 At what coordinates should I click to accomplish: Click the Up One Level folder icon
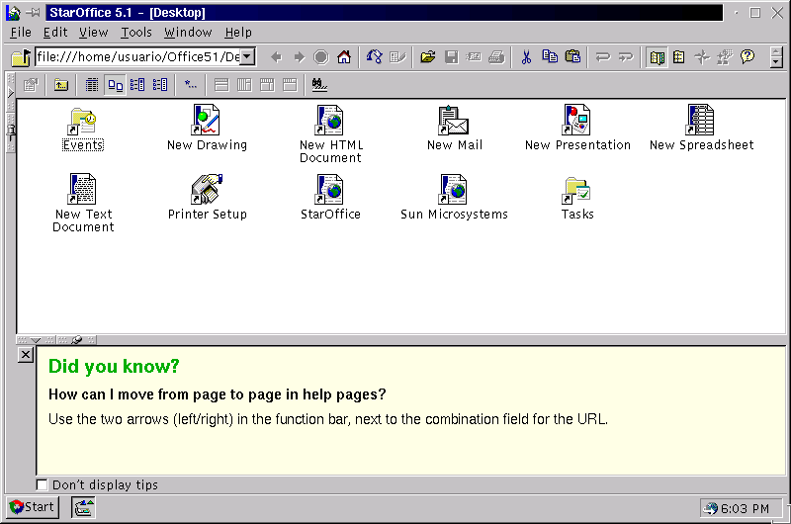click(61, 85)
